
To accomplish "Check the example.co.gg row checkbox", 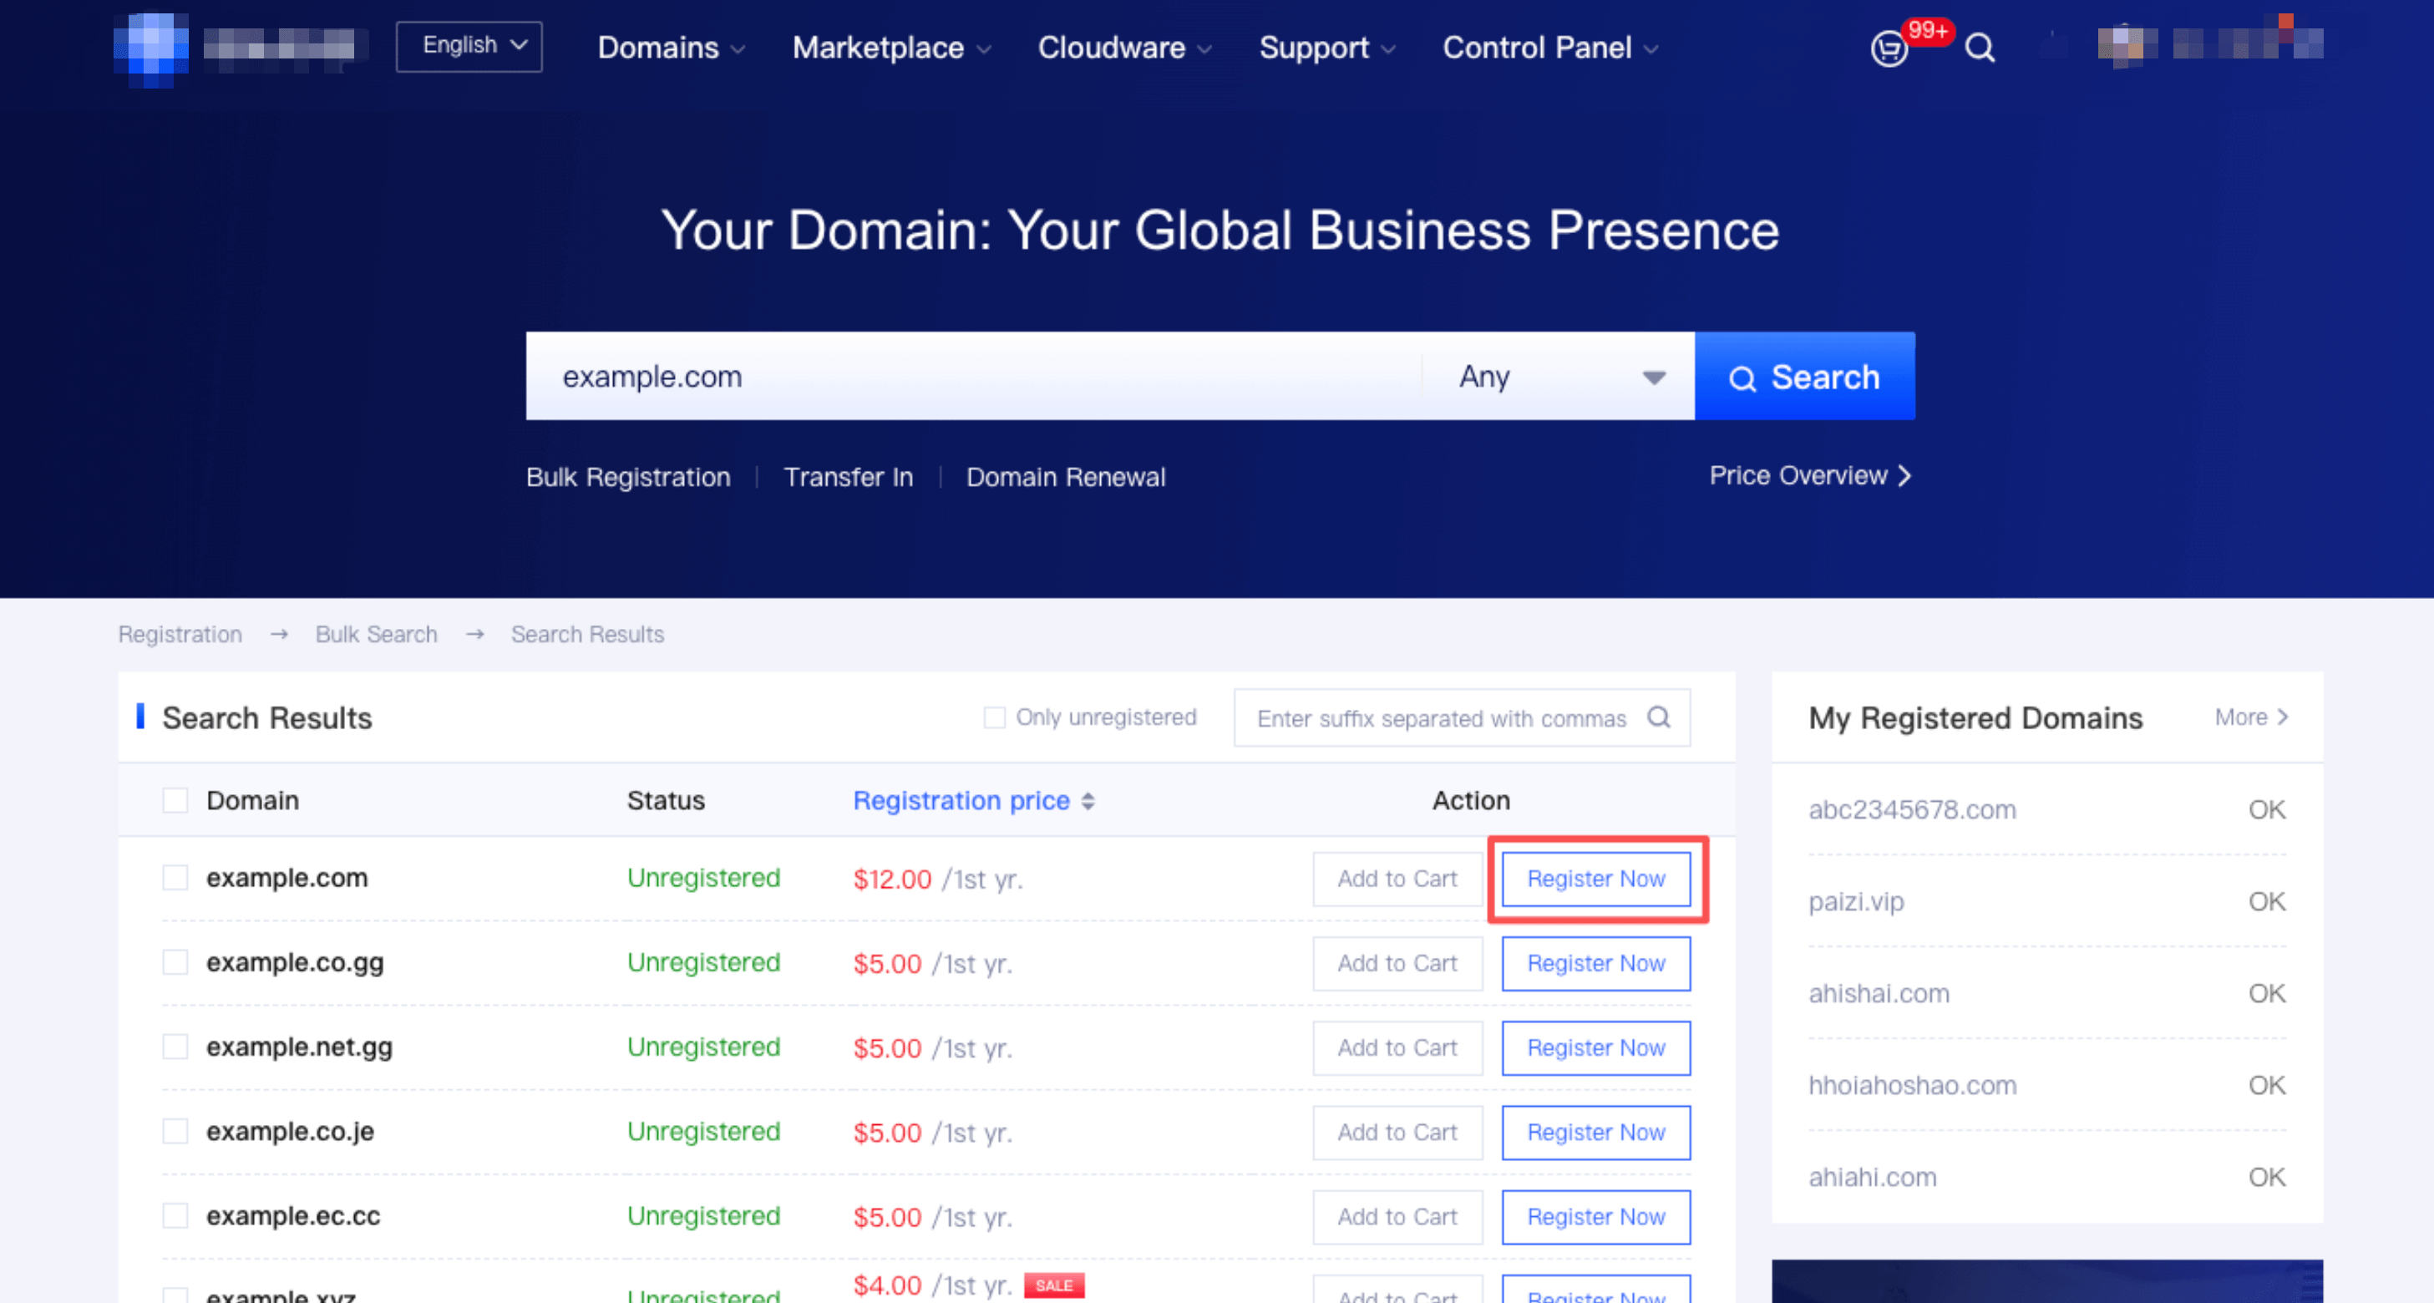I will 175,962.
